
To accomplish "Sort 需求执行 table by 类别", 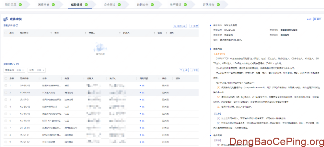I will point(84,79).
